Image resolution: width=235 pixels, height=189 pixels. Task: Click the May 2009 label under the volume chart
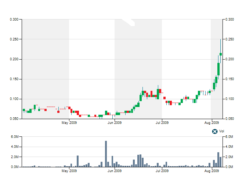pos(69,171)
